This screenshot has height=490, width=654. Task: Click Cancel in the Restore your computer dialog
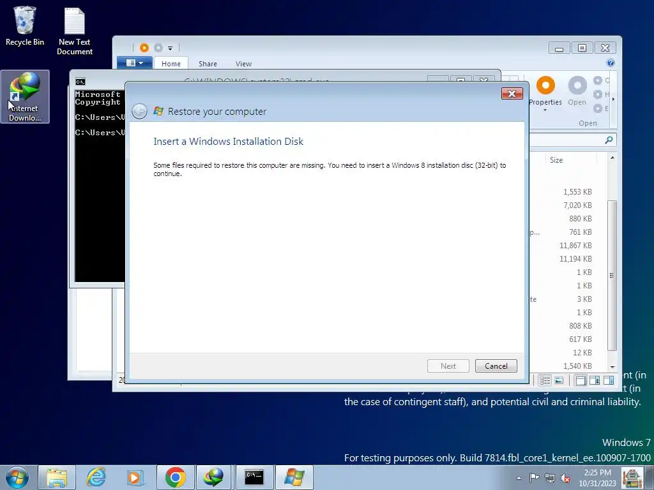pos(496,366)
